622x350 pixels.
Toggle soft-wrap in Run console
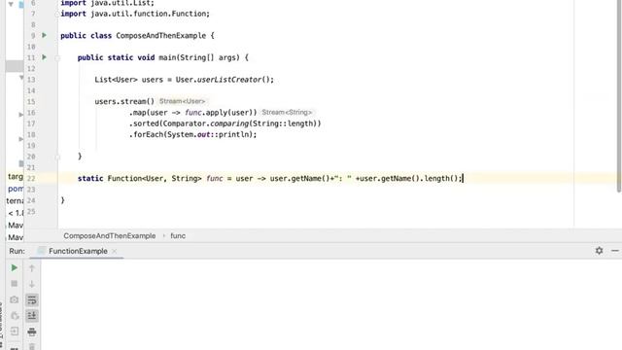[32, 300]
